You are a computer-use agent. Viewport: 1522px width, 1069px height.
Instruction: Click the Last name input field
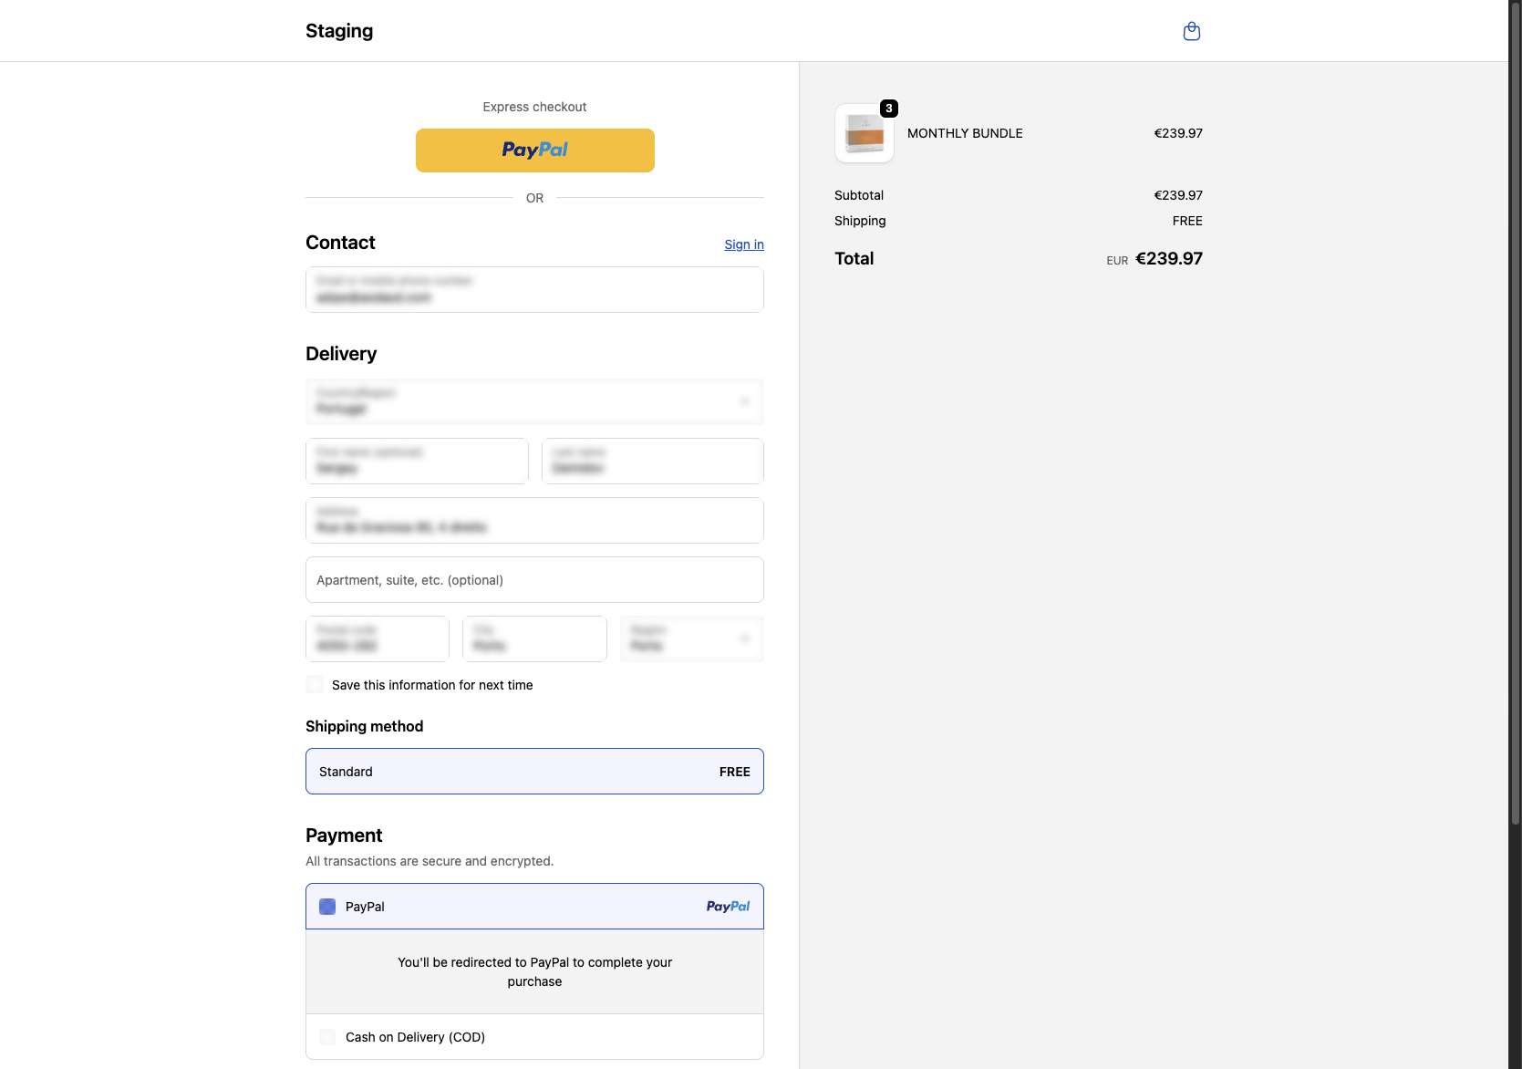[652, 462]
